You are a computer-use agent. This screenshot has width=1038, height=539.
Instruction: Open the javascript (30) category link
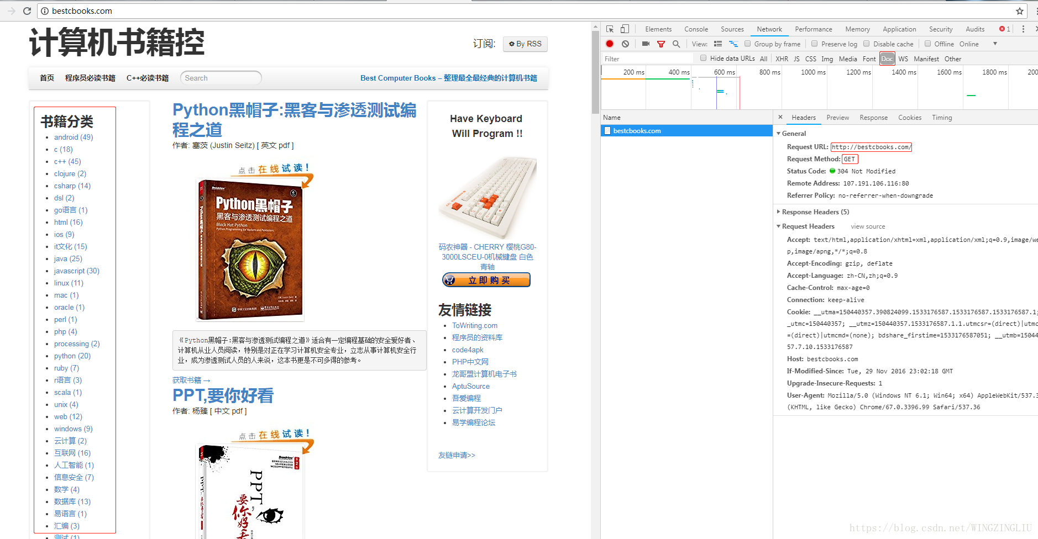tap(76, 271)
